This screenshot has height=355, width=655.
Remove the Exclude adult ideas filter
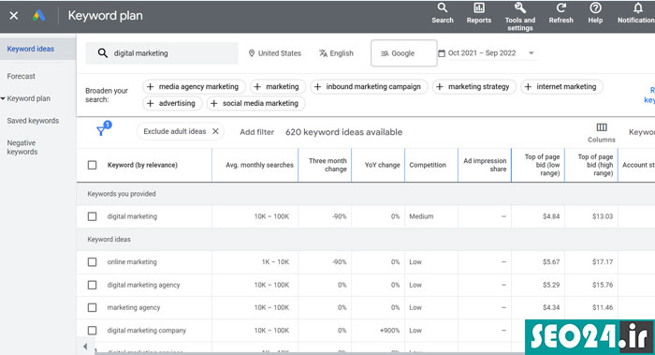(215, 131)
